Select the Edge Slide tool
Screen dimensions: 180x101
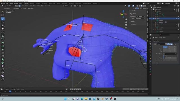3,69
